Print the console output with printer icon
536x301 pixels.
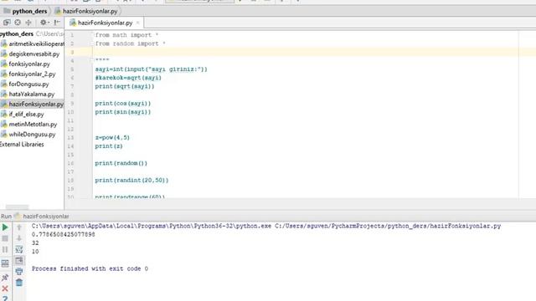[19, 272]
